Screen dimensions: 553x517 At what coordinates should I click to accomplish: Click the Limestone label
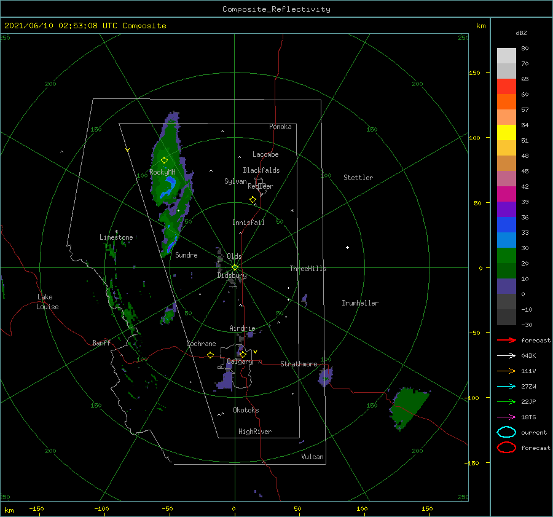116,237
